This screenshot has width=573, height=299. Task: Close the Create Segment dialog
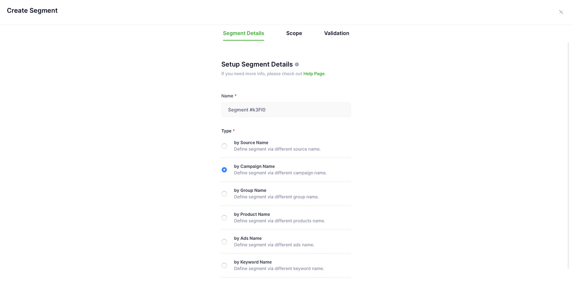[x=560, y=12]
